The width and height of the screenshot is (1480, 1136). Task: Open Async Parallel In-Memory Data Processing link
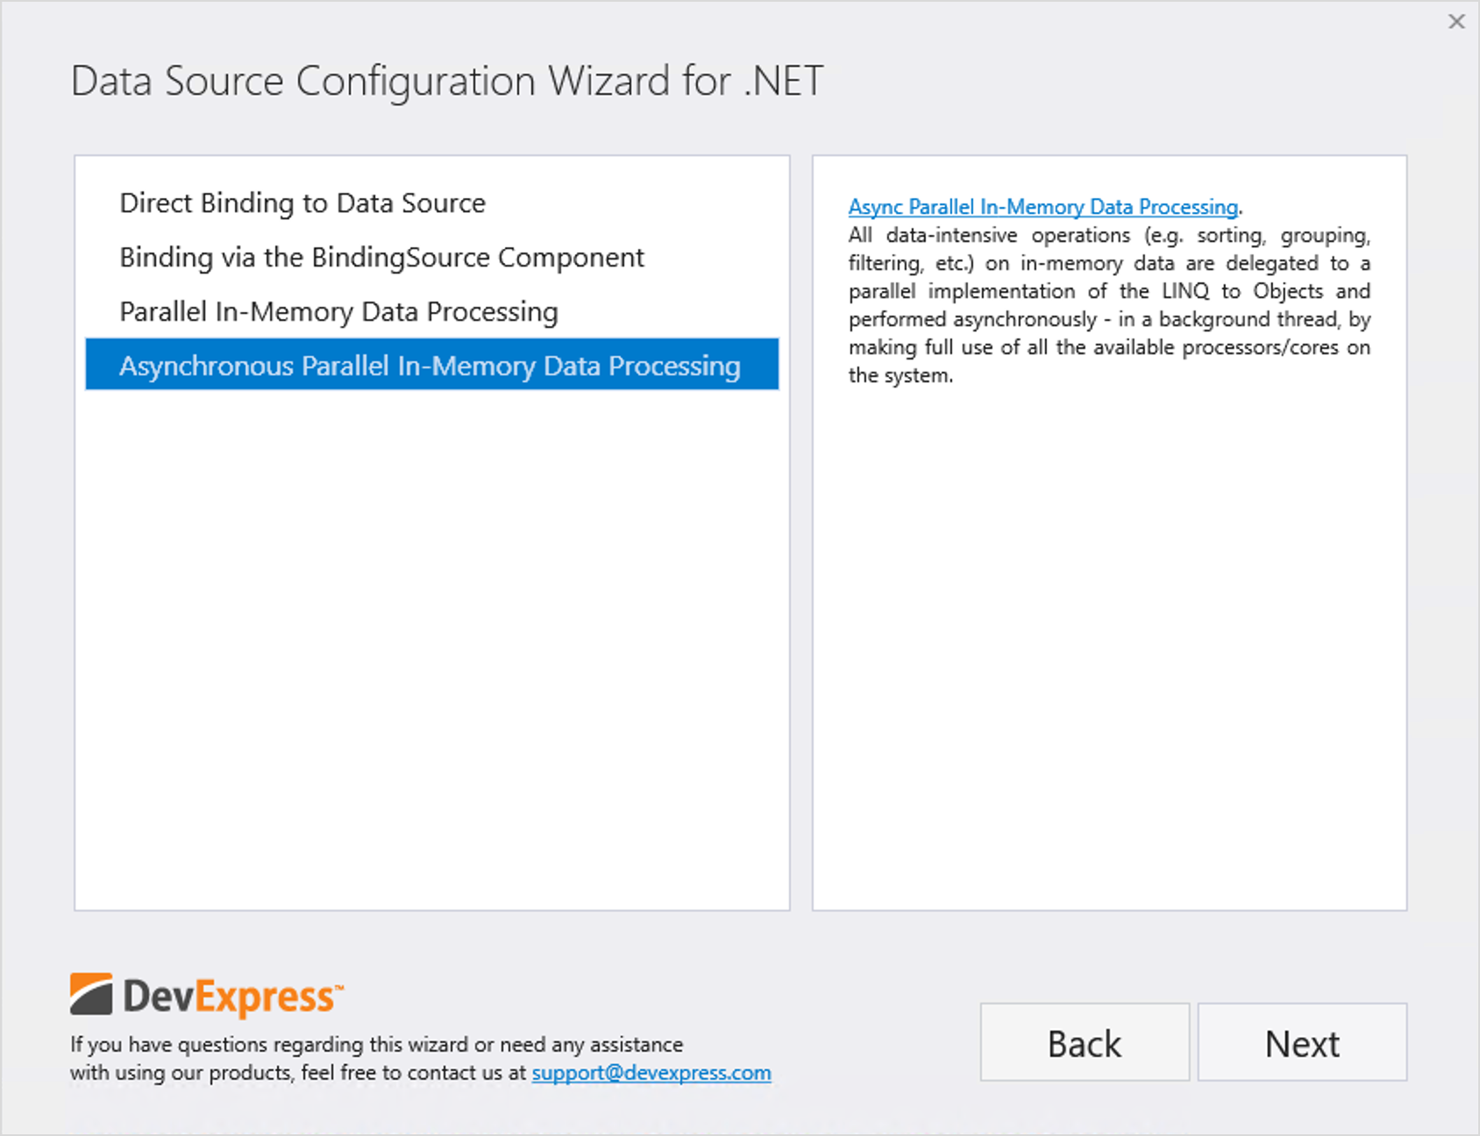1042,207
